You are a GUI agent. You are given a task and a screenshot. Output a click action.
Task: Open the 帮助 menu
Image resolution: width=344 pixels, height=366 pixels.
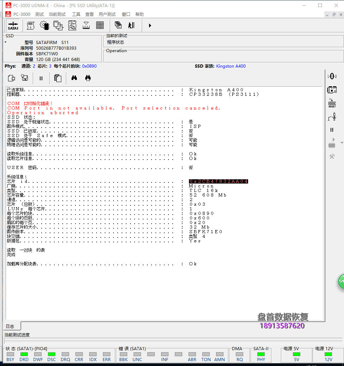[140, 14]
